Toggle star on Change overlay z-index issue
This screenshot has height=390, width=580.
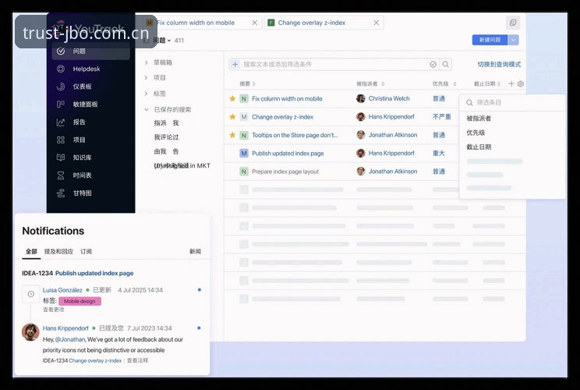pyautogui.click(x=232, y=117)
